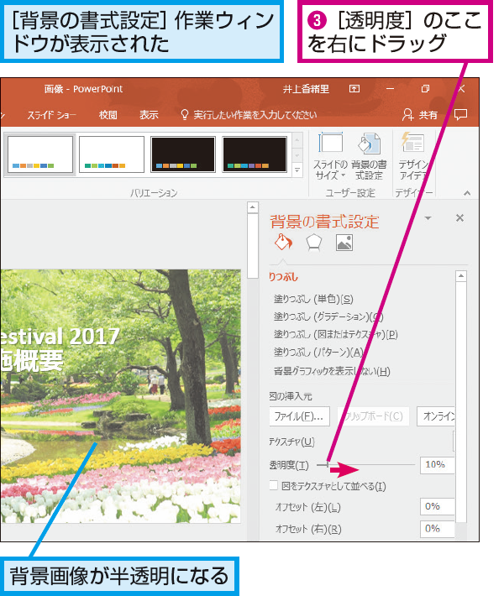Open the Picture tab icon
Screen dimensions: 504x596
click(344, 243)
